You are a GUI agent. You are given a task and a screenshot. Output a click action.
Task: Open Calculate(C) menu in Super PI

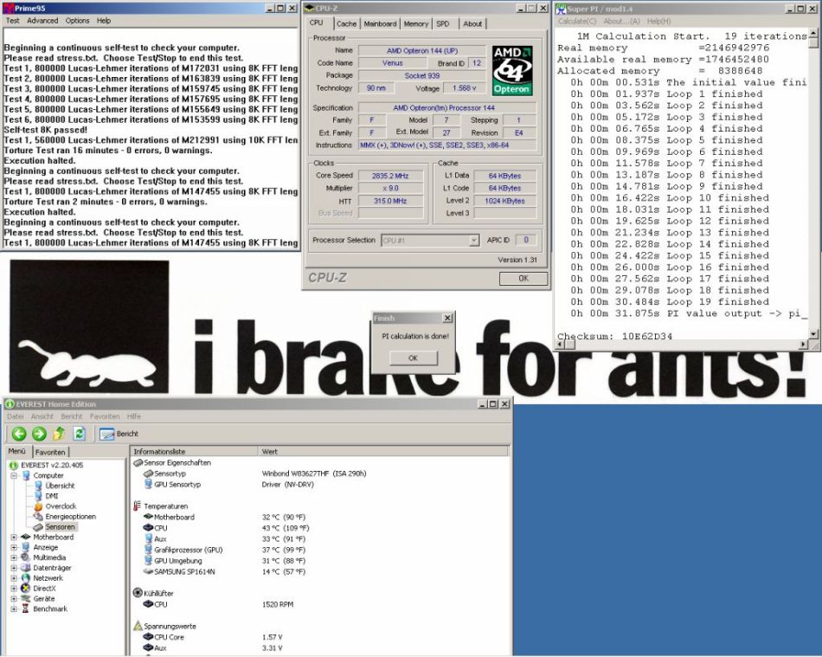click(577, 21)
